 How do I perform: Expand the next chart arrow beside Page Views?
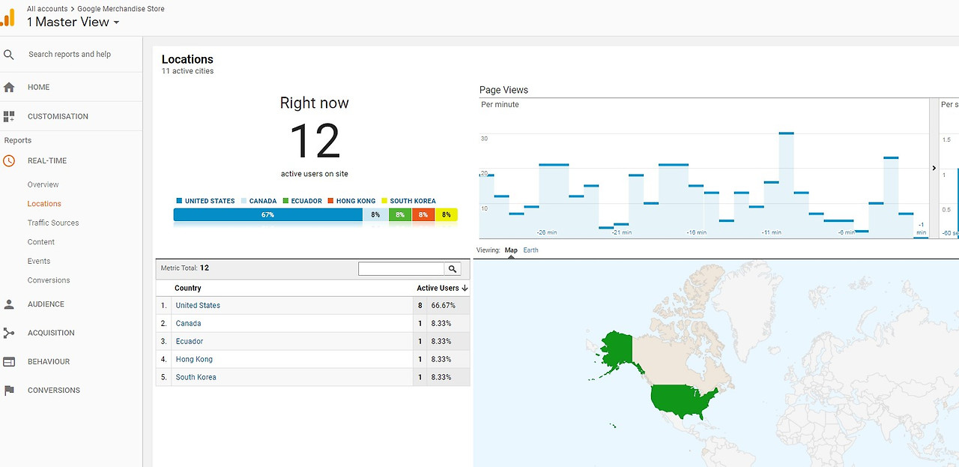[x=934, y=168]
